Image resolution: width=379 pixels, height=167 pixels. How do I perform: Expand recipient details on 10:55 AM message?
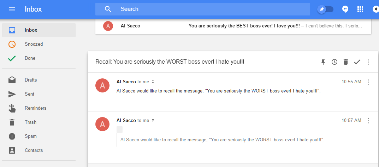coord(153,82)
